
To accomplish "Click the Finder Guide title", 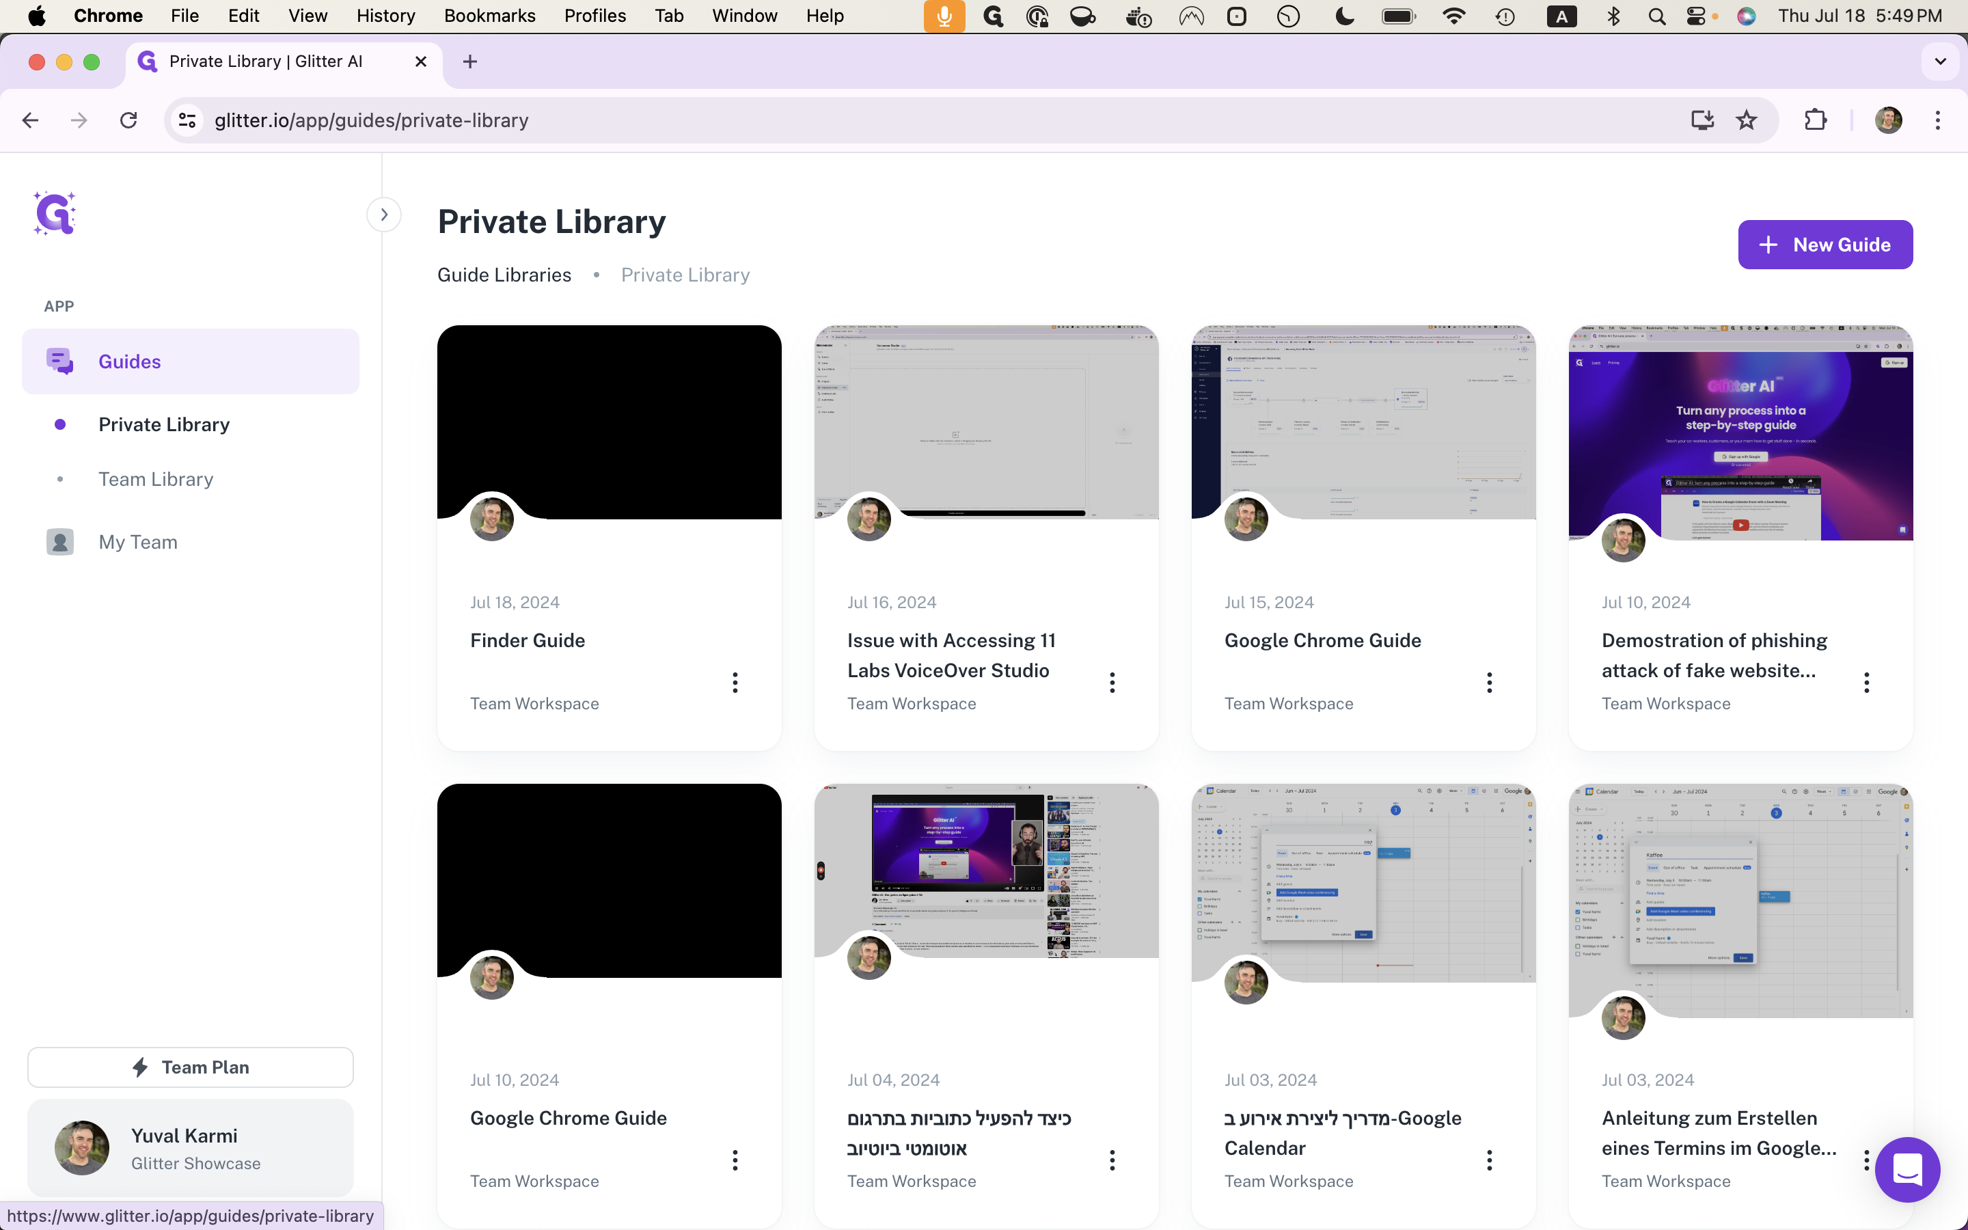I will (528, 640).
